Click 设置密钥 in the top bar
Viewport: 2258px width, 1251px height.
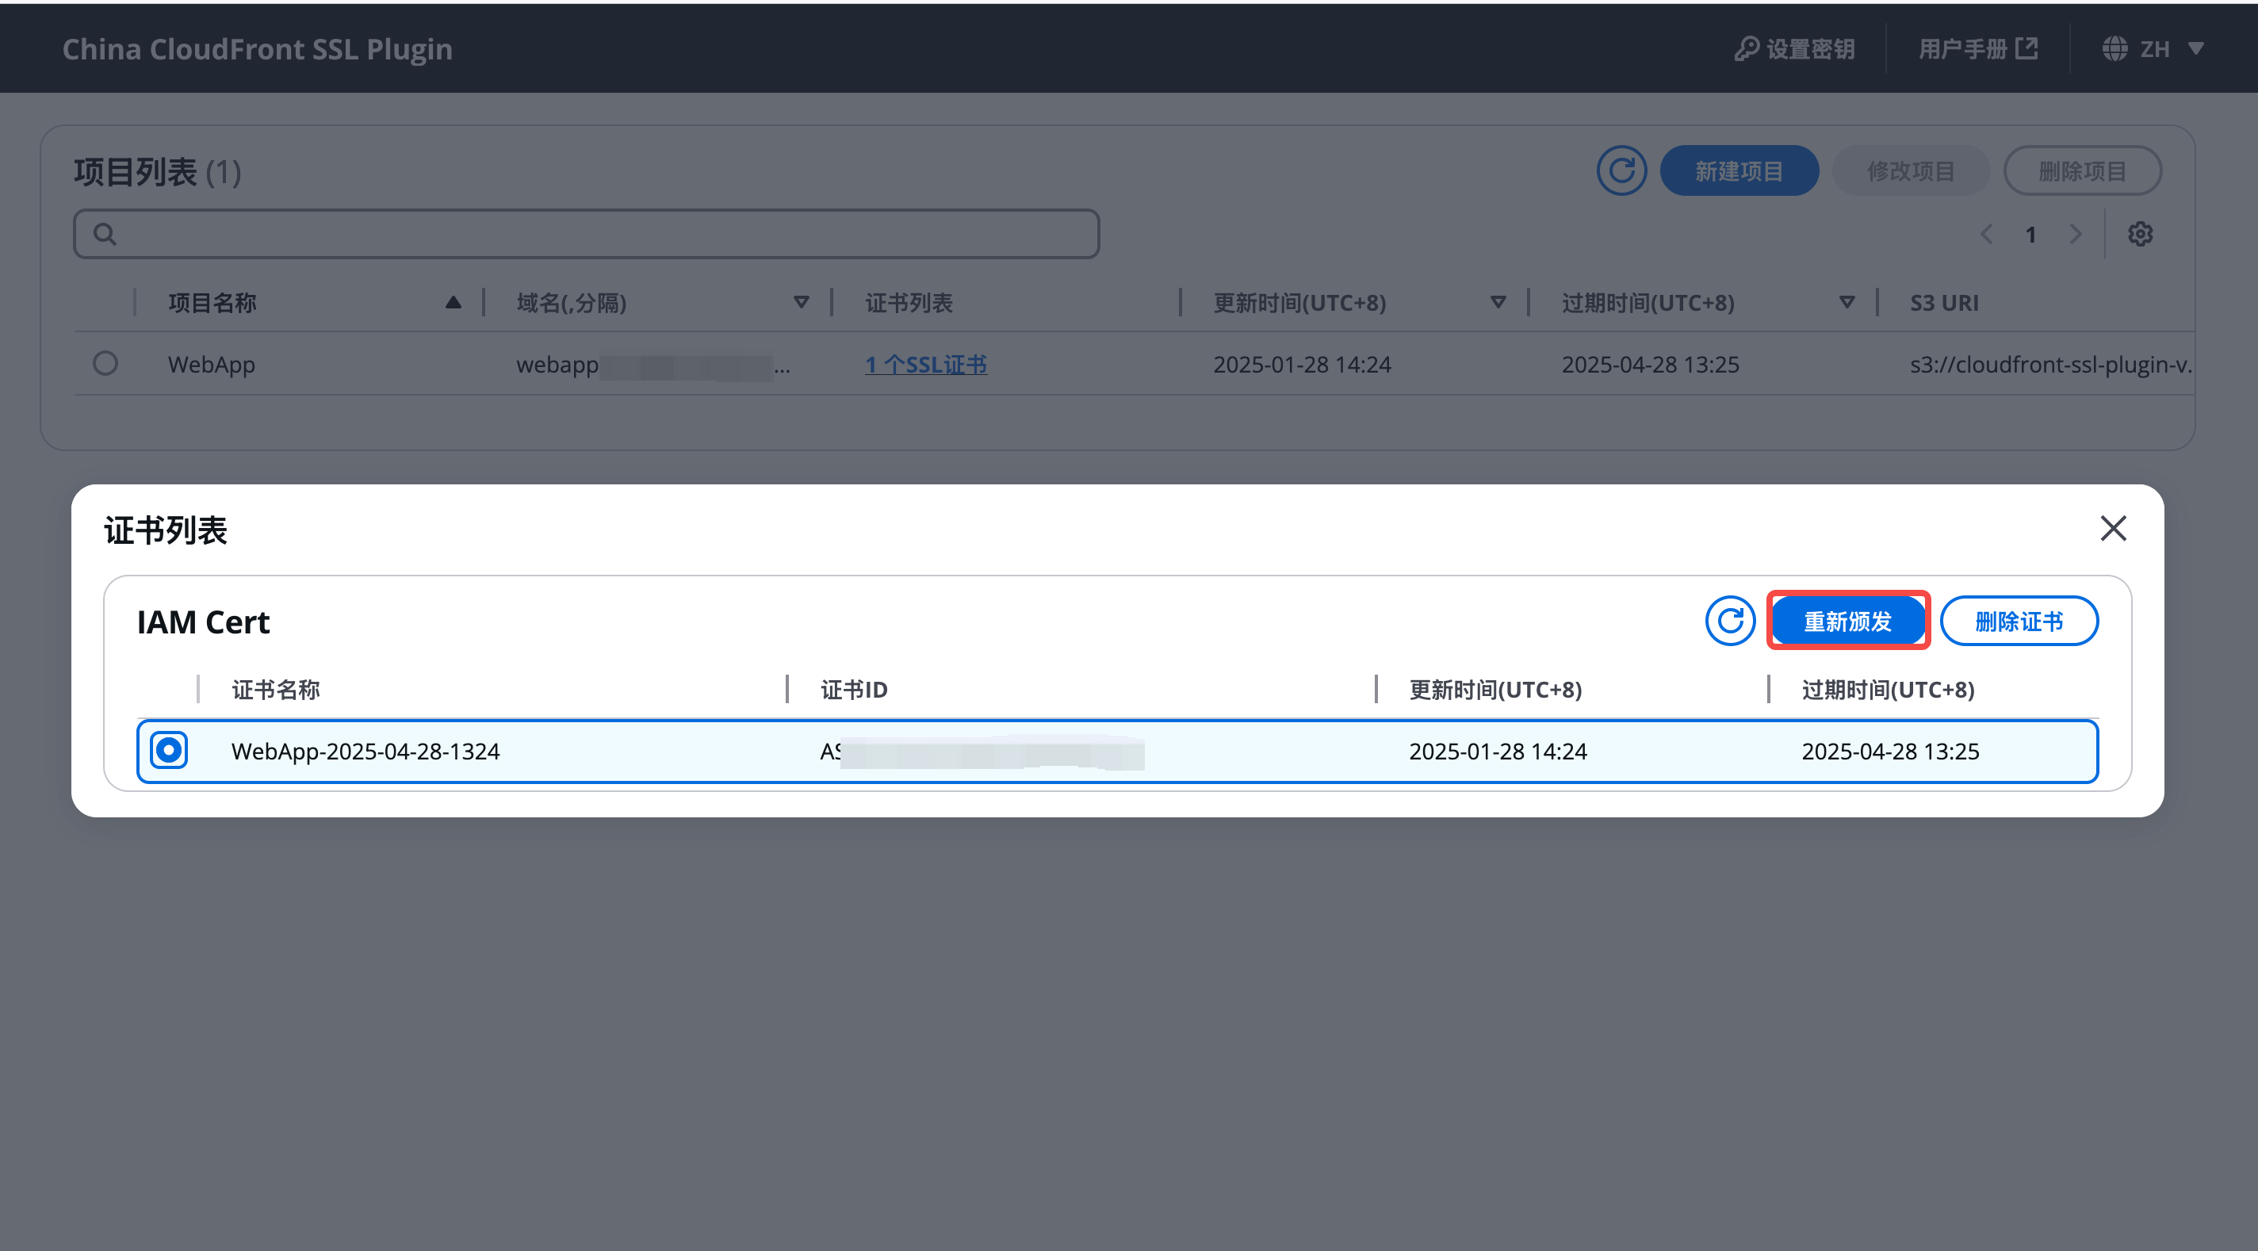click(x=1808, y=48)
